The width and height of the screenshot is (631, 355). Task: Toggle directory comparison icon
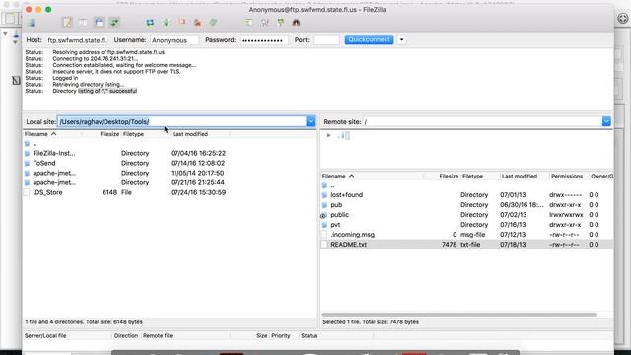(265, 23)
